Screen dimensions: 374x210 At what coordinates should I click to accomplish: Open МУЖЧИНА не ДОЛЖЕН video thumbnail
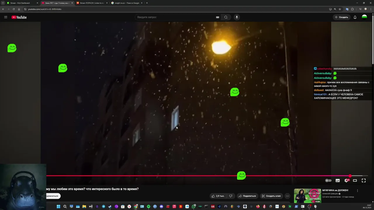point(307,196)
